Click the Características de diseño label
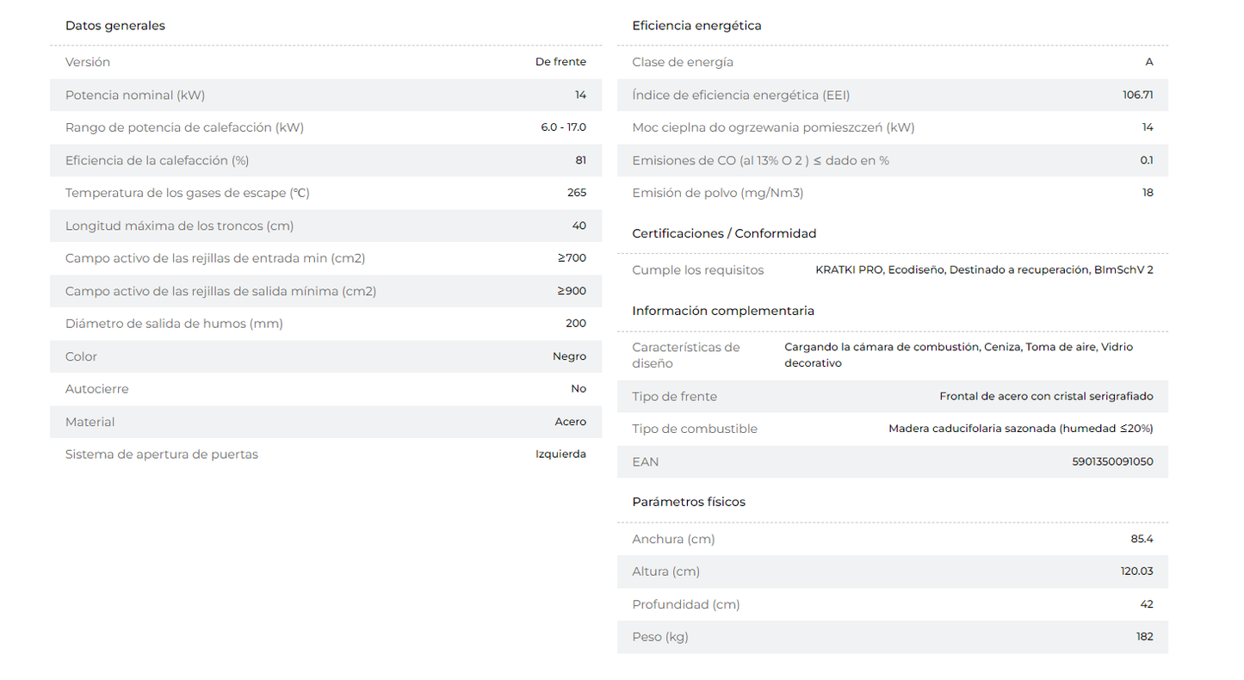Image resolution: width=1244 pixels, height=680 pixels. click(x=686, y=355)
